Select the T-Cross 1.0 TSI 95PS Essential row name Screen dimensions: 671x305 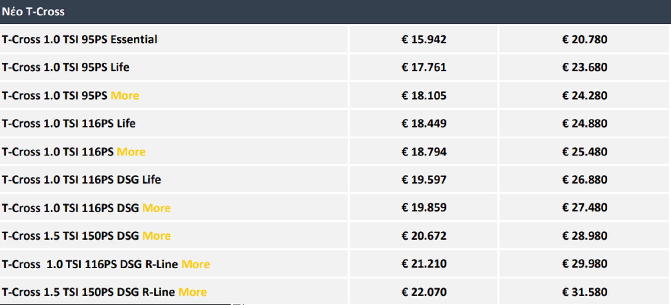click(x=79, y=39)
